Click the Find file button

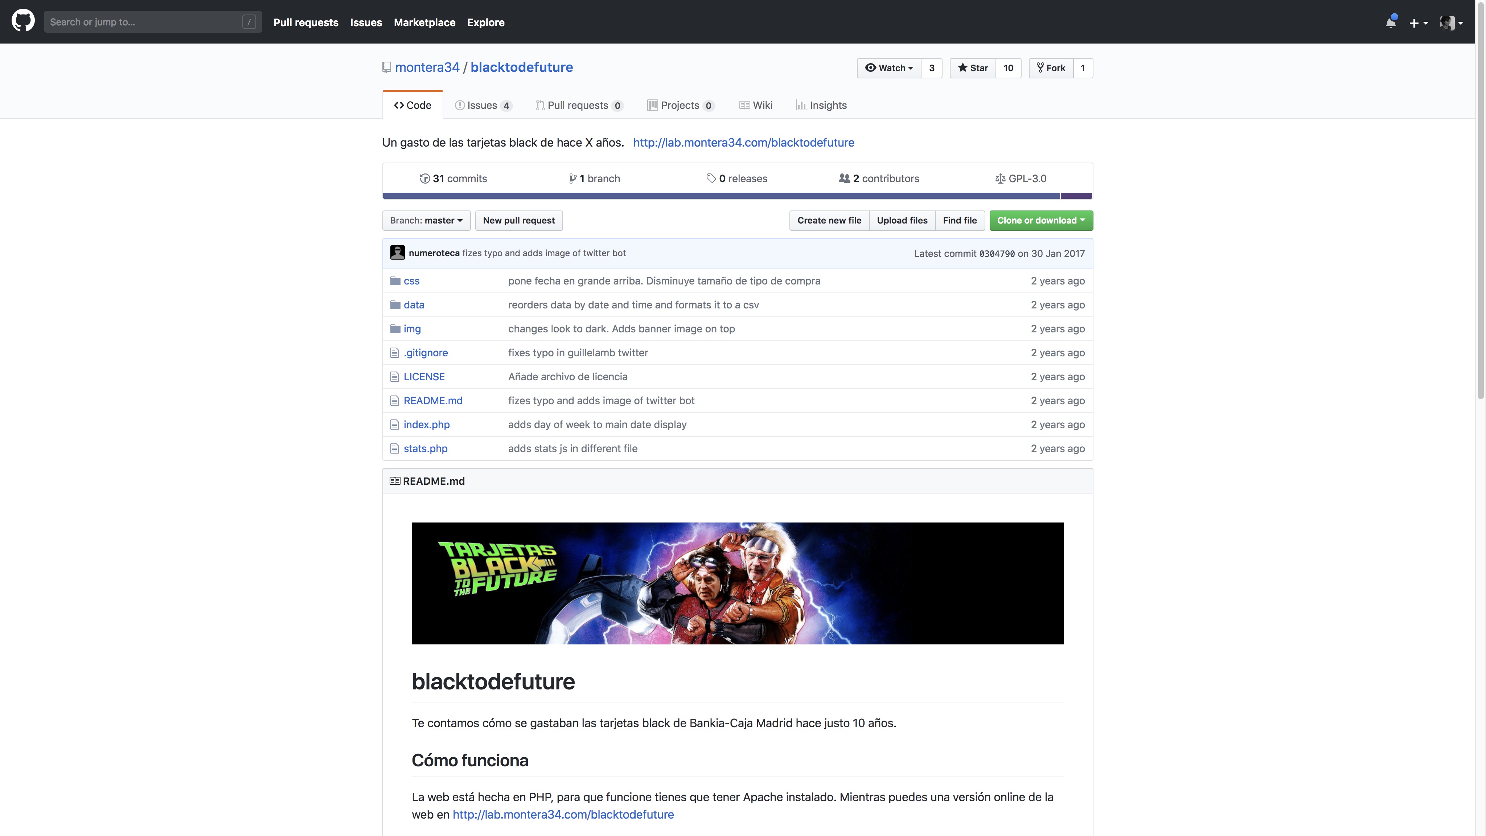point(960,220)
